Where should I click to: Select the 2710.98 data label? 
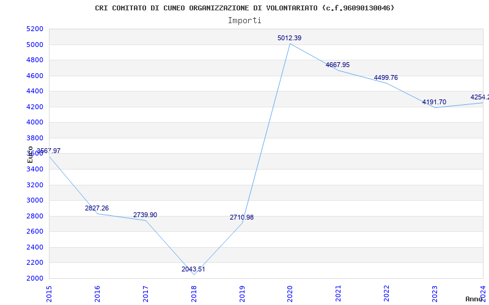tap(241, 218)
